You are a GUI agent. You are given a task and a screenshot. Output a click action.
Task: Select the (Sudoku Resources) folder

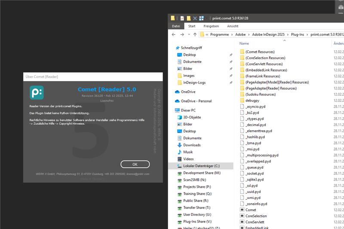pos(261,94)
